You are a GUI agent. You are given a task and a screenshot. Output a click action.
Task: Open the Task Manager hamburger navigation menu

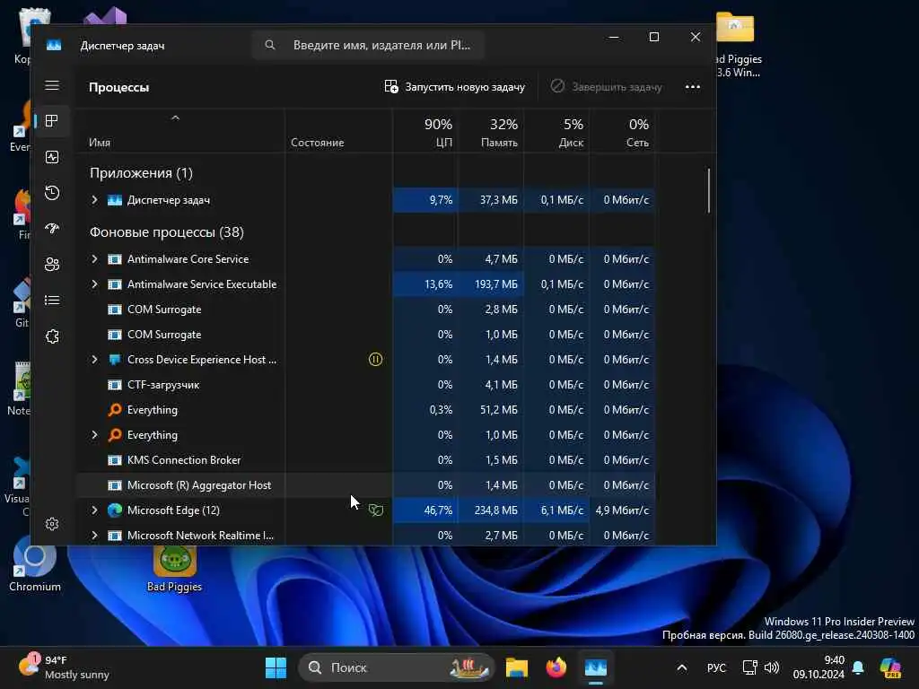click(x=52, y=85)
